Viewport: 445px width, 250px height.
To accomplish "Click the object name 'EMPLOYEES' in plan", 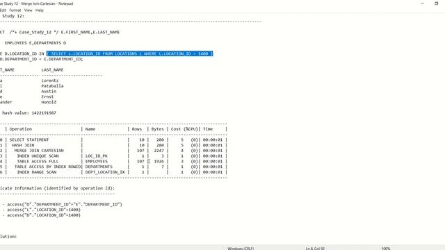I will 97,161.
